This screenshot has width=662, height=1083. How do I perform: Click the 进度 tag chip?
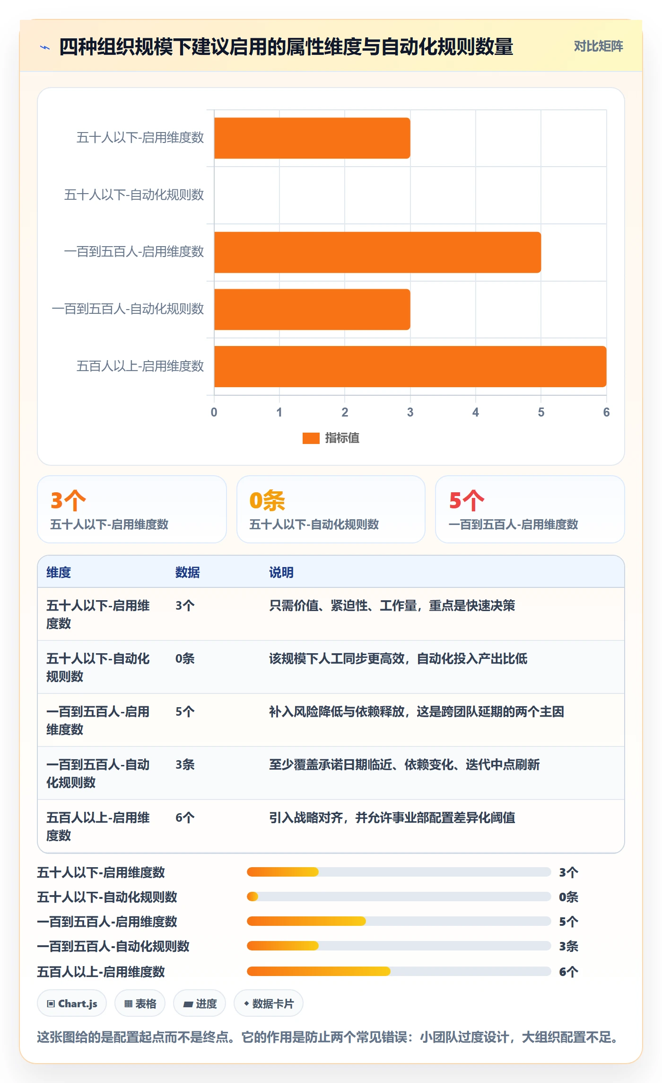coord(200,1003)
